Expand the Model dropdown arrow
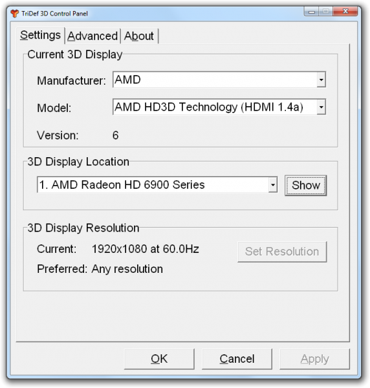Viewport: 370px width, 388px height. click(321, 107)
